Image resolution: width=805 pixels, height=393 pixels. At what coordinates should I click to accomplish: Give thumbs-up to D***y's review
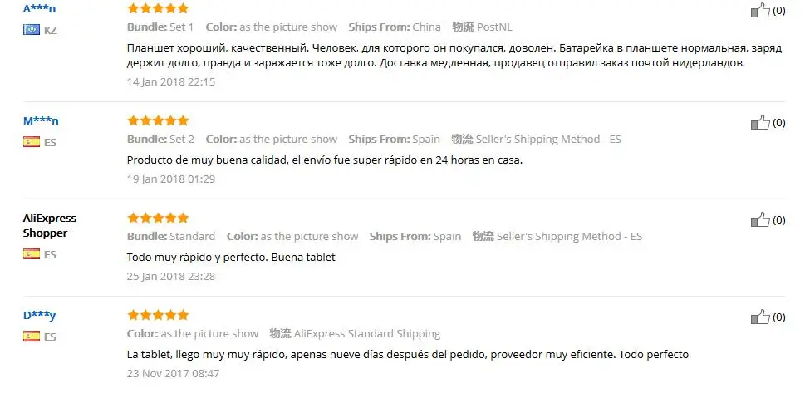coord(760,317)
